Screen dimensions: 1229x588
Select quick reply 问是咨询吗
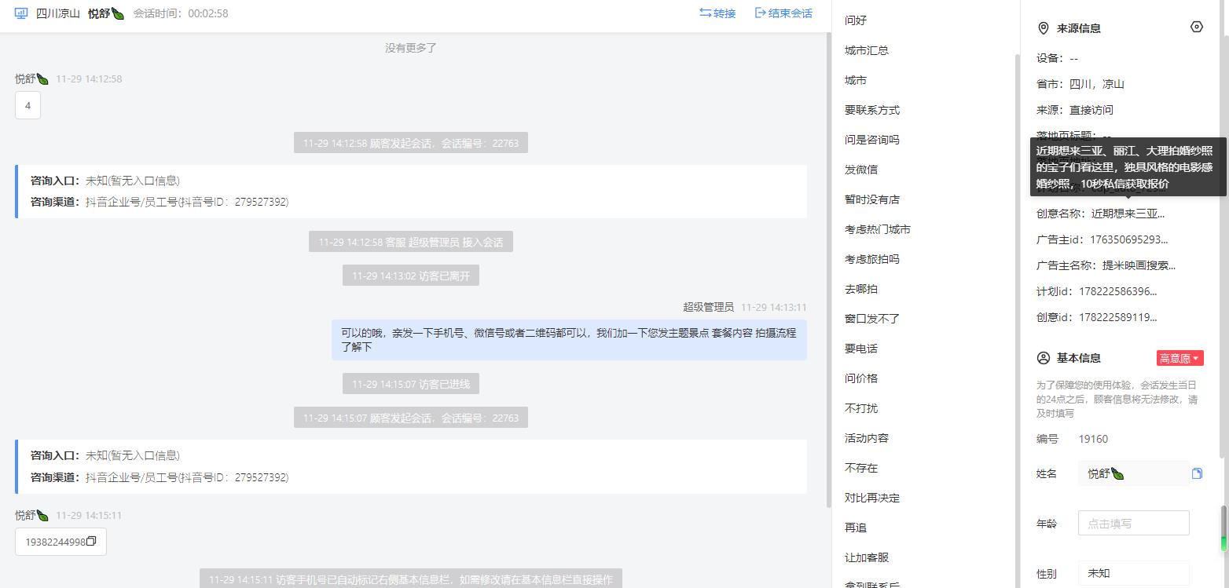[x=872, y=140]
